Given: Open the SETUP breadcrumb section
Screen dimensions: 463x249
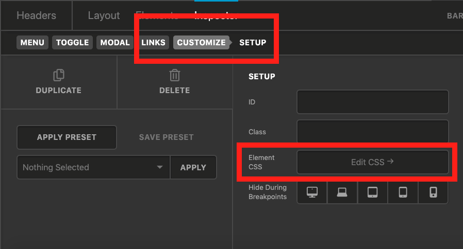Looking at the screenshot, I should (x=253, y=42).
